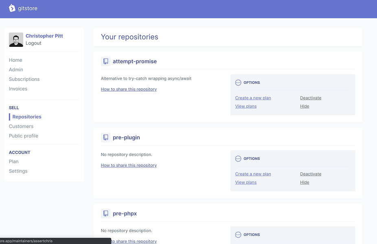The image size is (377, 244).
Task: Click the OPTIONS label in attempt-promise panel
Action: pyautogui.click(x=252, y=83)
